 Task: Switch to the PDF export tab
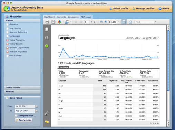[x=86, y=17]
